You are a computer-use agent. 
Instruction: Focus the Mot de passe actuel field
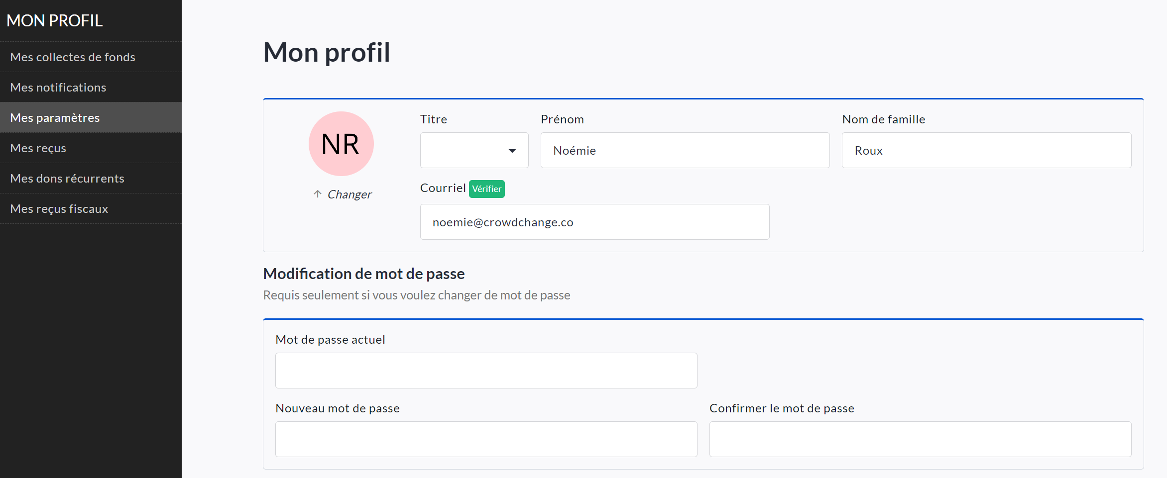click(x=486, y=371)
